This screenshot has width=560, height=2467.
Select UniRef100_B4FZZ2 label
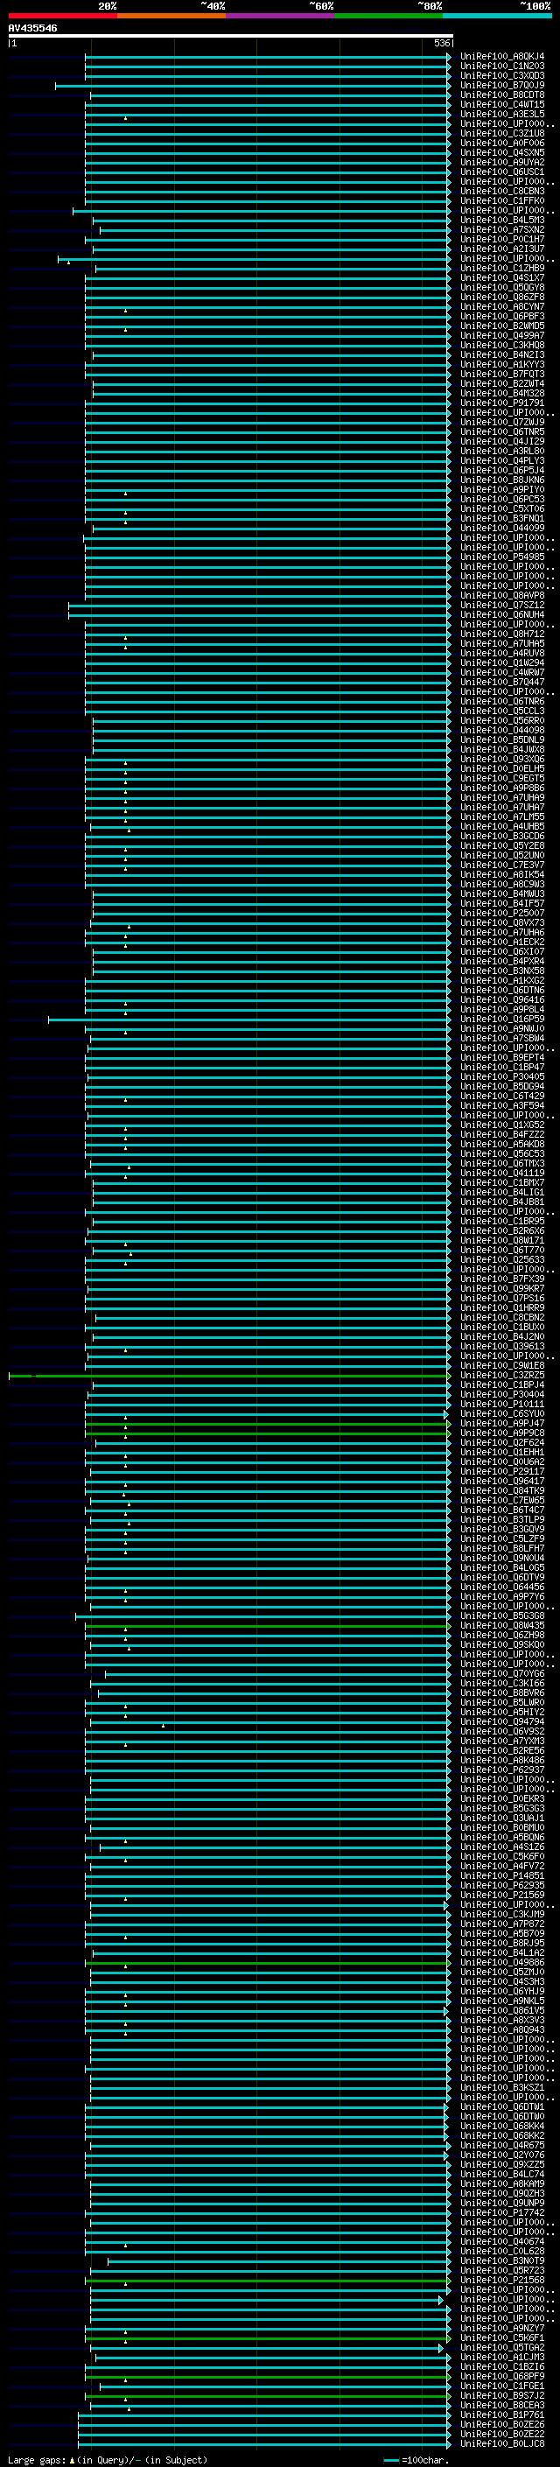click(502, 1134)
